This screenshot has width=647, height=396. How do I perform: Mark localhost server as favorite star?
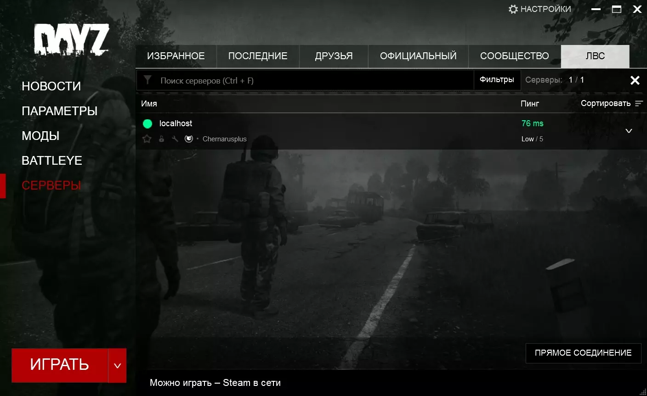[147, 139]
